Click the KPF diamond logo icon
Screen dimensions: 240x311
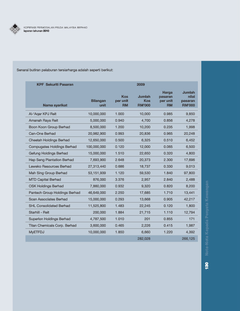coord(15,29)
